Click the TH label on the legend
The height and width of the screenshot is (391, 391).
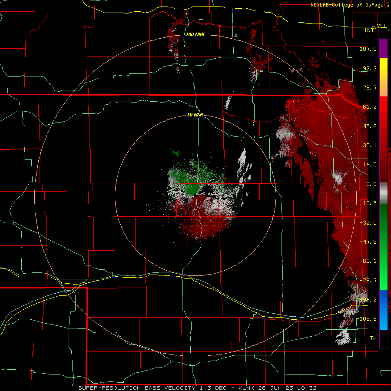[373, 338]
